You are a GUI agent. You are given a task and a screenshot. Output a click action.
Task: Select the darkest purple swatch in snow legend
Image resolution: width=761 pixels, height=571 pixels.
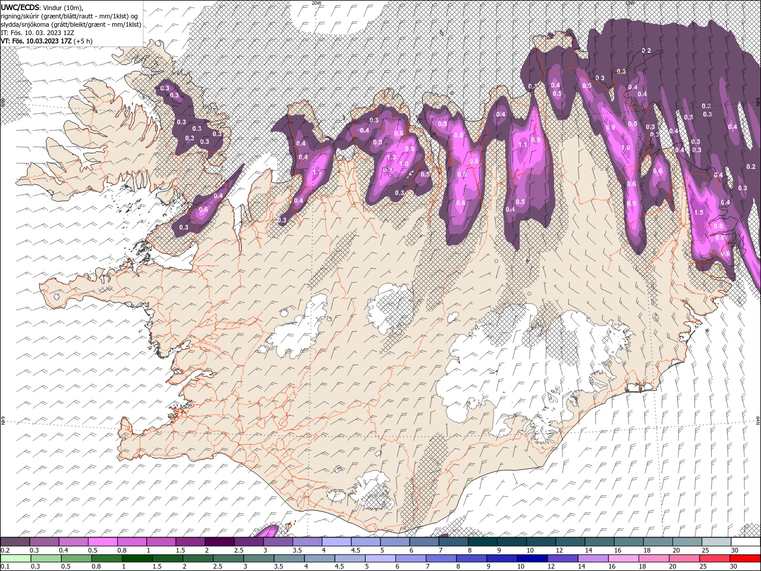coord(219,542)
